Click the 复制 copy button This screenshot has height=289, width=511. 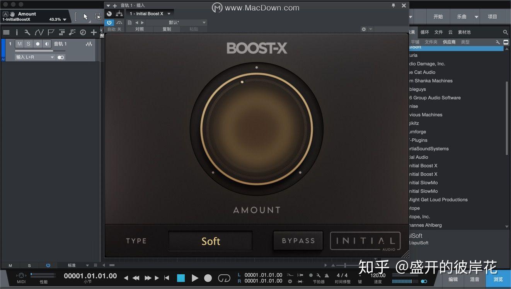coord(167,29)
